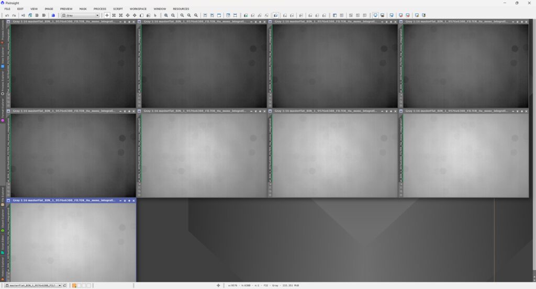Click the Zoom In magnifier with plus
The image size is (536, 289).
tap(166, 15)
